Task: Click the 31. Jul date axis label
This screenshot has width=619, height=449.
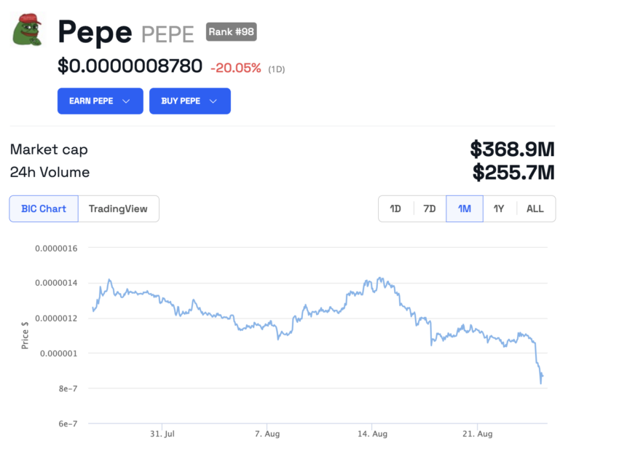Action: coord(162,434)
